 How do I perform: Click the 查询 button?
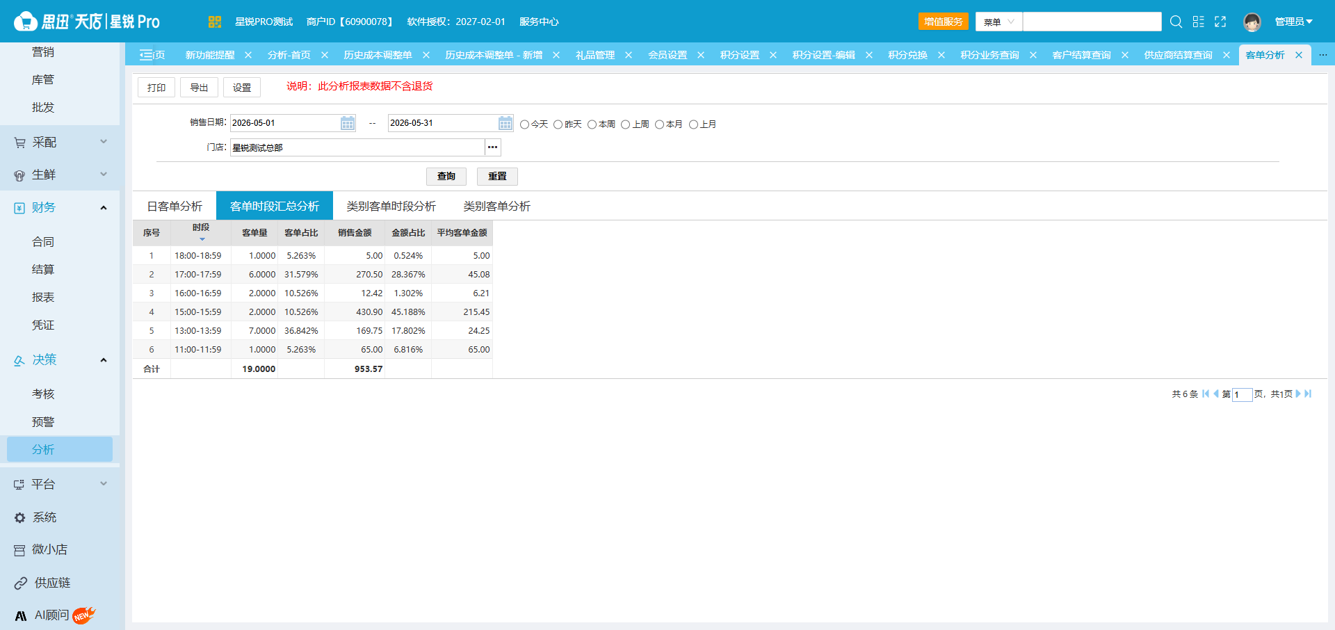[446, 176]
